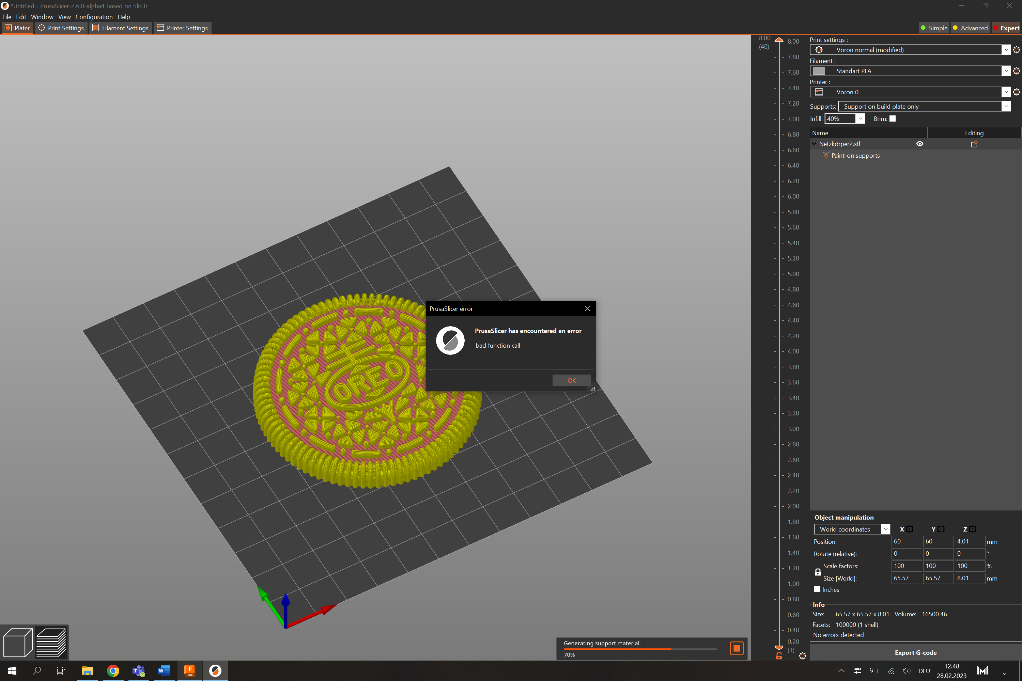1022x681 pixels.
Task: Check the Inches checkbox in Object manipulation
Action: 817,589
